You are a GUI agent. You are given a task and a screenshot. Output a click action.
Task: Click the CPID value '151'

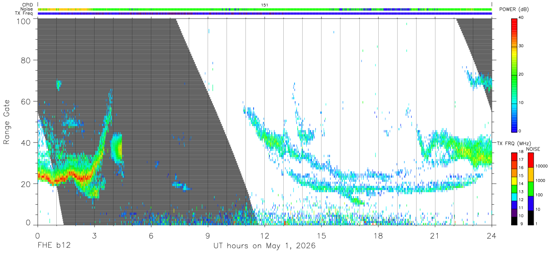click(265, 5)
